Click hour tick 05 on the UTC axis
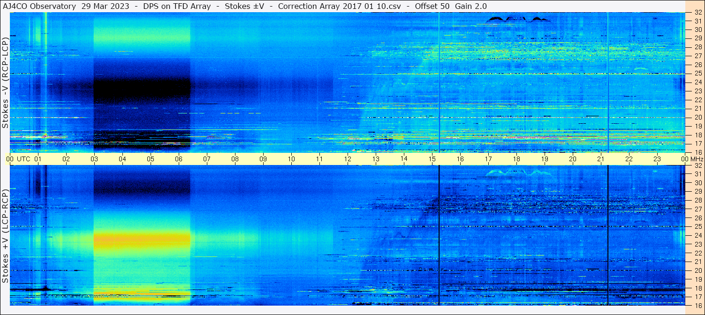 (151, 159)
